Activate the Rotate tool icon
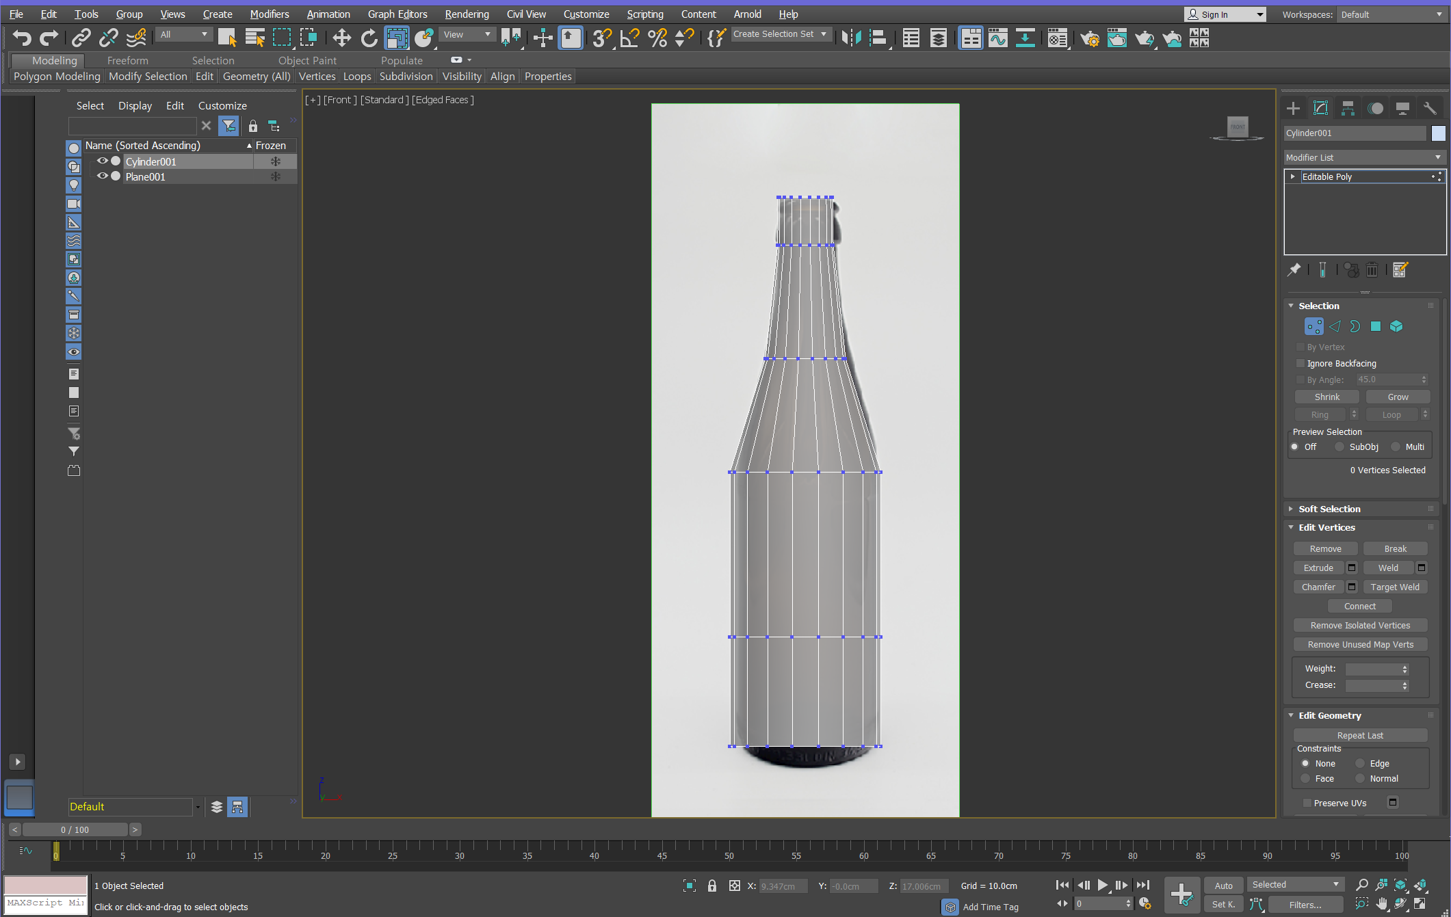 369,38
